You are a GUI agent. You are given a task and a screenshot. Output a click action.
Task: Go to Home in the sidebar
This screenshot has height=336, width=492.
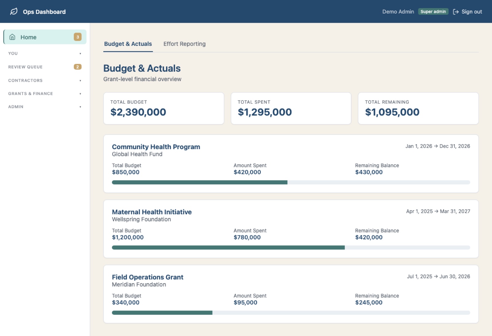coord(45,37)
